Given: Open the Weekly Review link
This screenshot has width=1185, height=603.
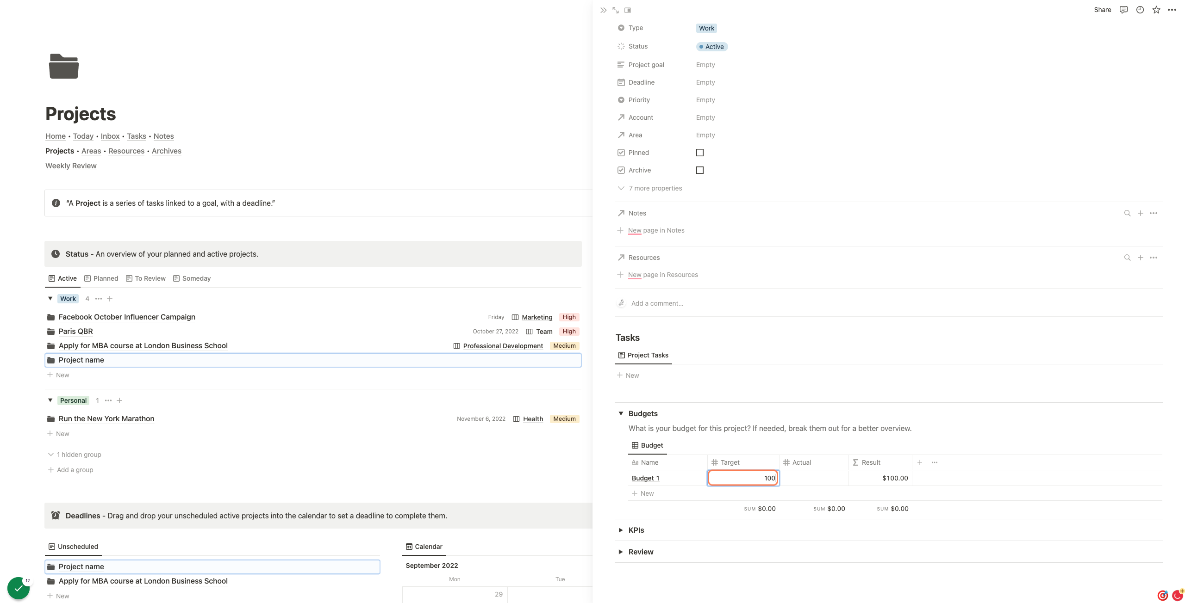Looking at the screenshot, I should (71, 166).
